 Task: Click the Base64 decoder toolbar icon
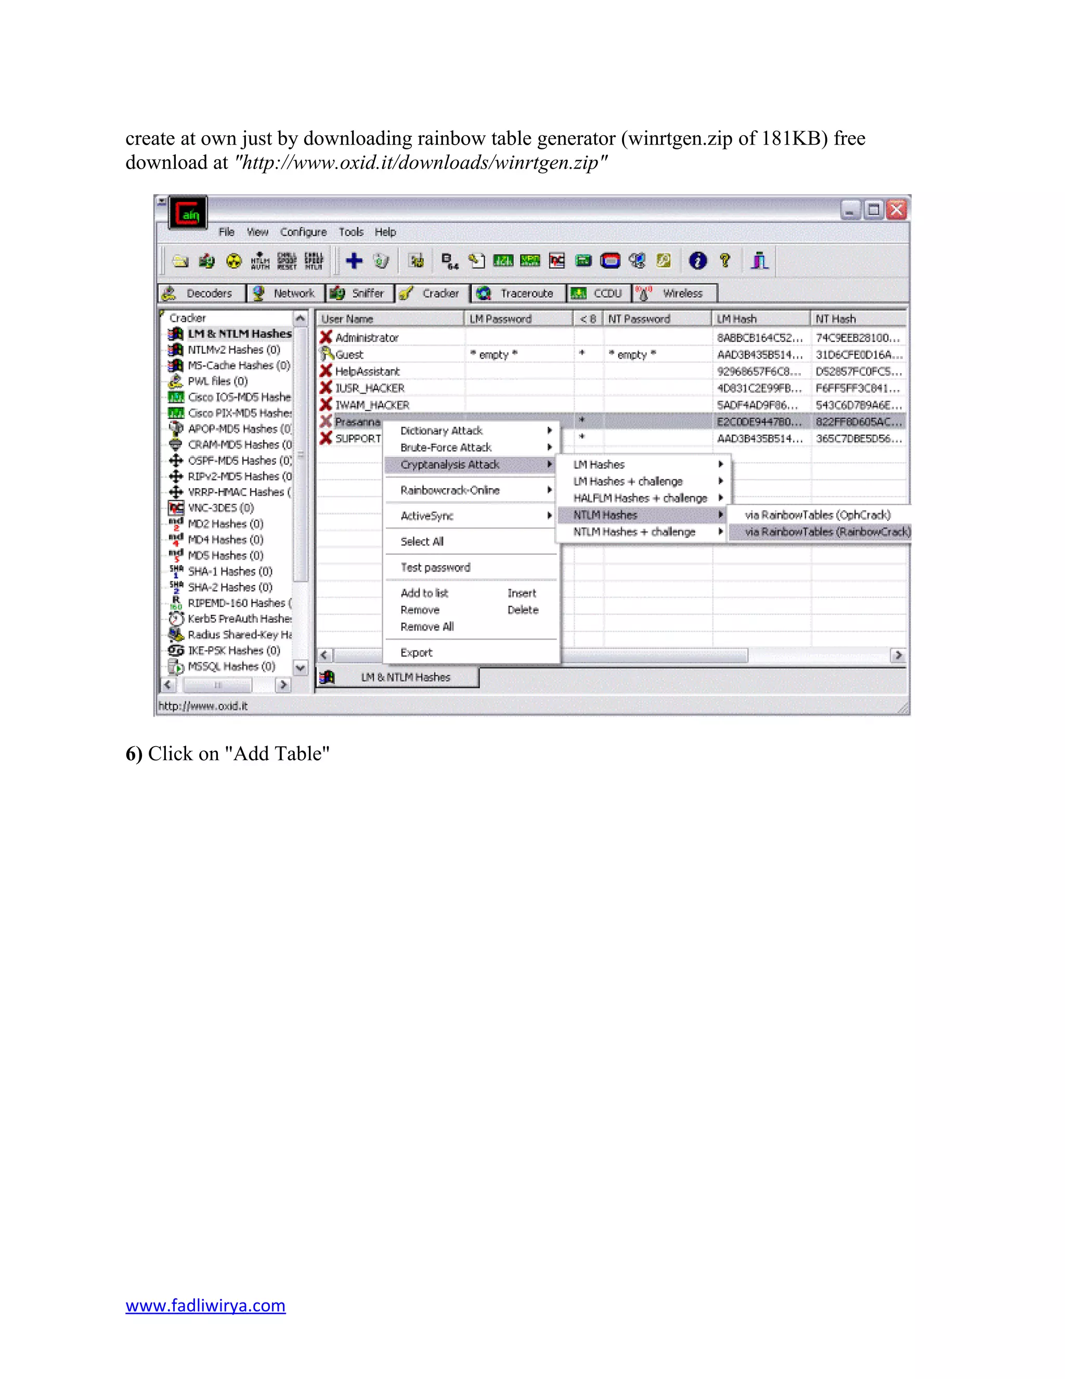450,261
